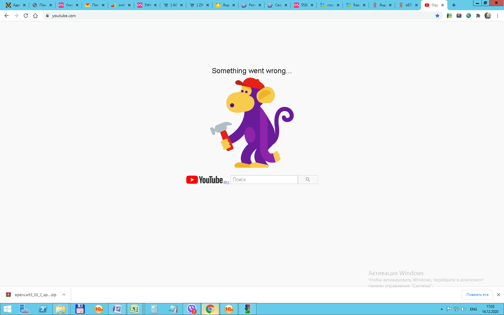The image size is (504, 315).
Task: Open the floppy-disk app in the taskbar
Action: [x=80, y=309]
